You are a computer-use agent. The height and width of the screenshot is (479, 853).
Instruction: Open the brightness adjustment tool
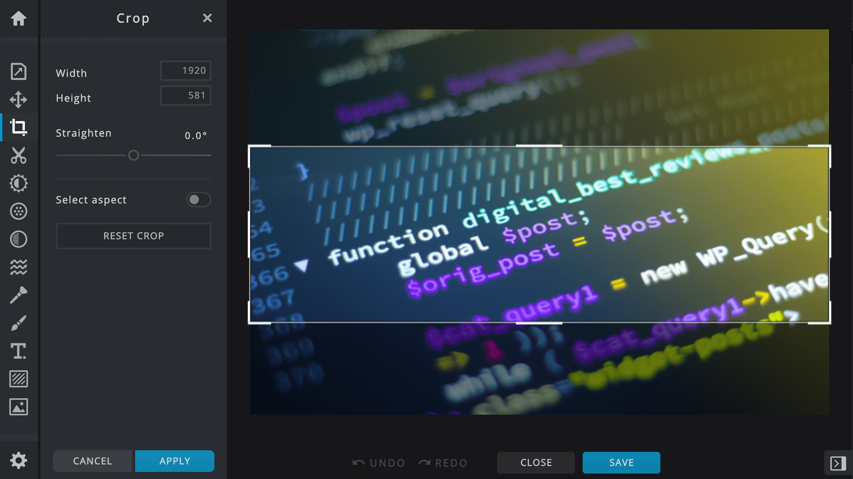coord(18,182)
